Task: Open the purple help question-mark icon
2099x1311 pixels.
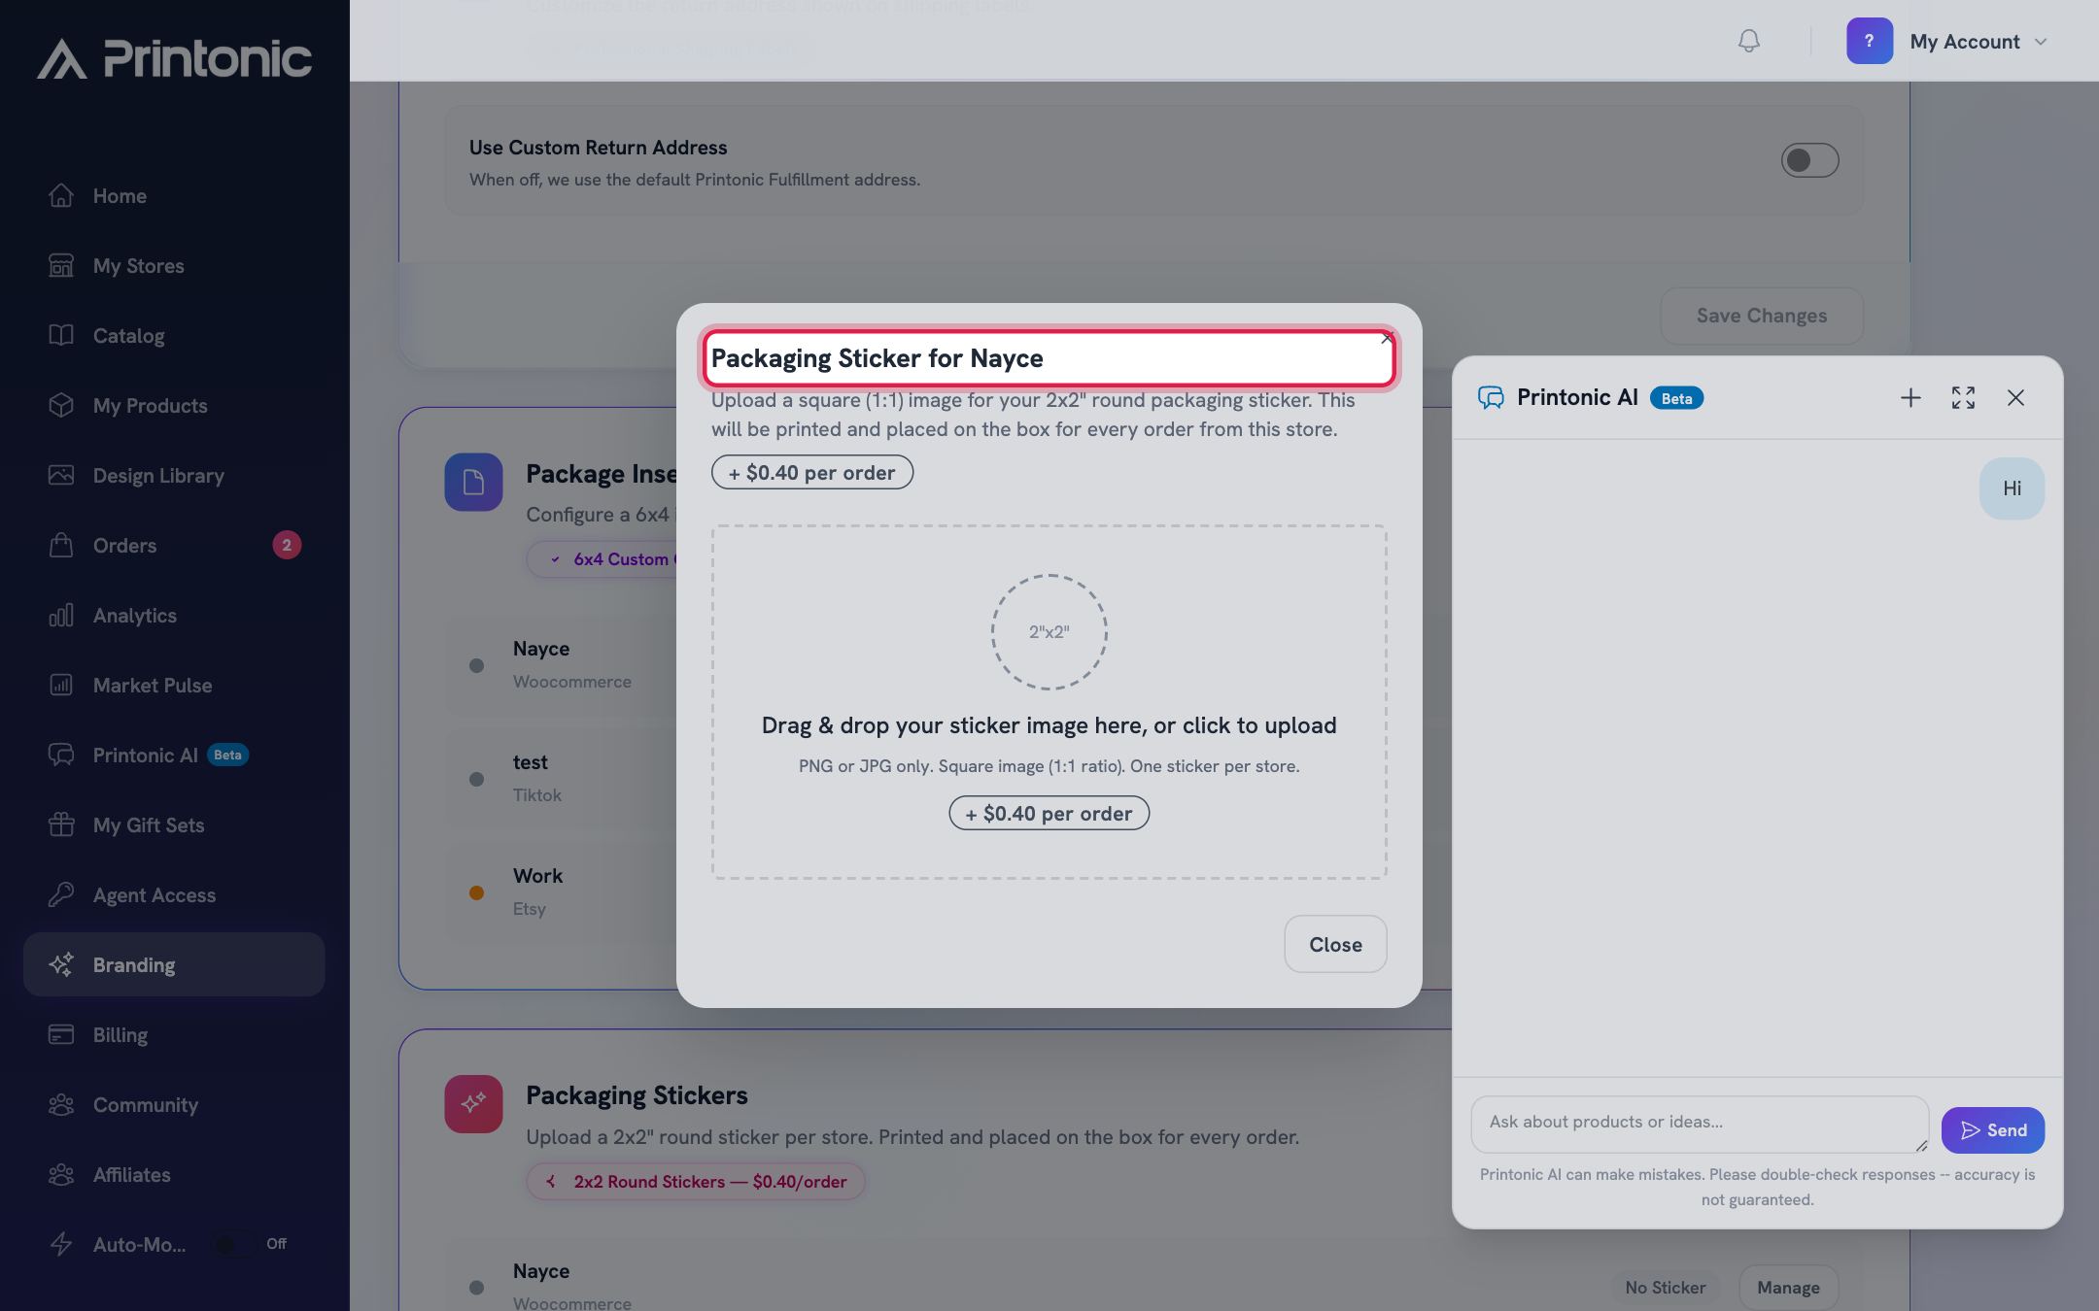Action: pyautogui.click(x=1869, y=41)
